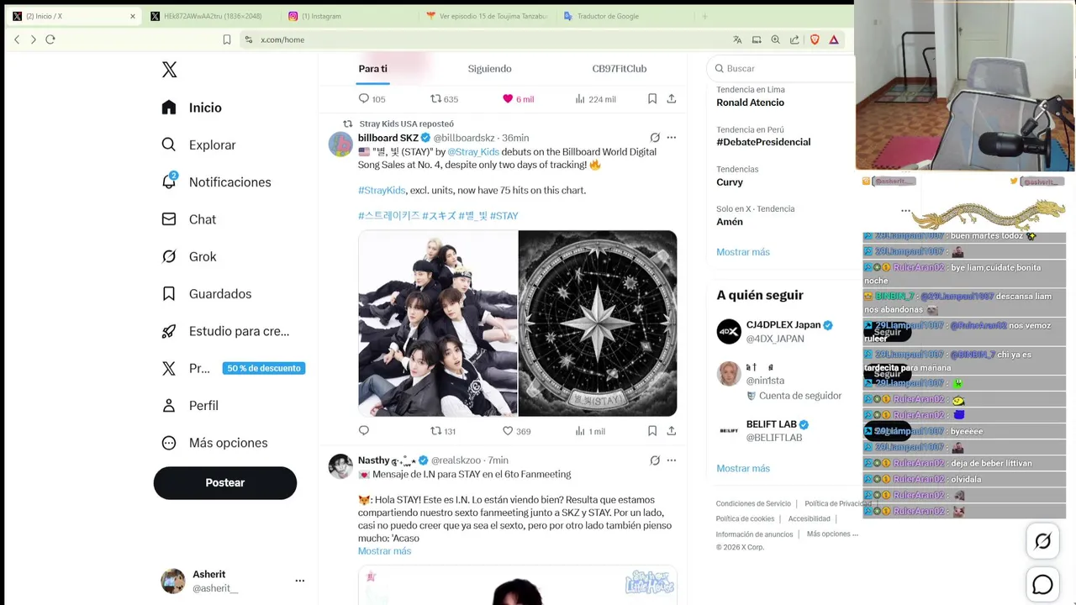Open Chat in sidebar
The image size is (1076, 605).
189,219
